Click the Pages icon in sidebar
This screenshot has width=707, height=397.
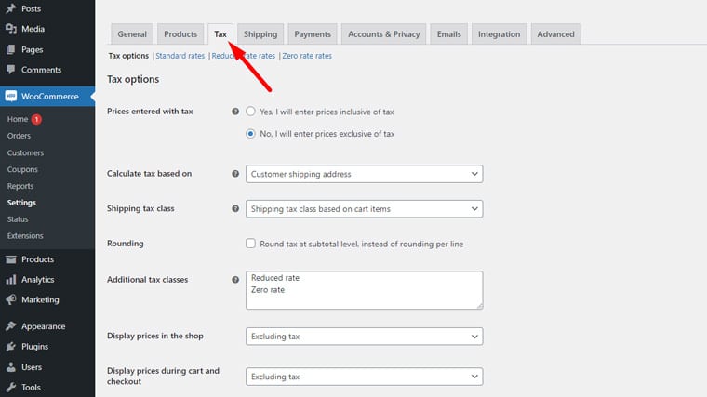coord(10,49)
